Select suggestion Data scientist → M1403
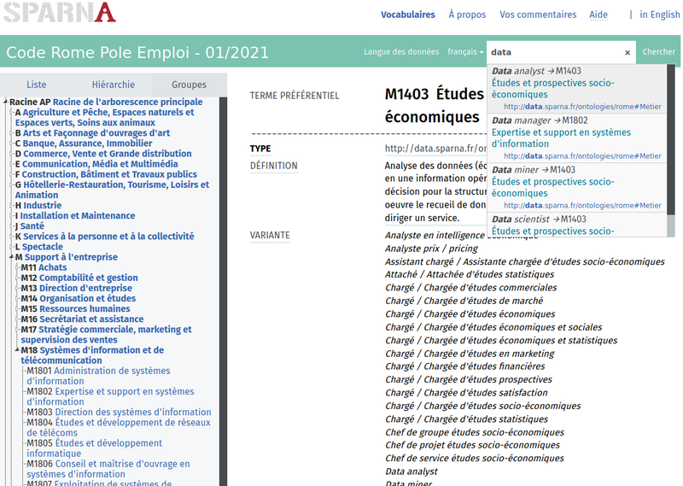 577,225
